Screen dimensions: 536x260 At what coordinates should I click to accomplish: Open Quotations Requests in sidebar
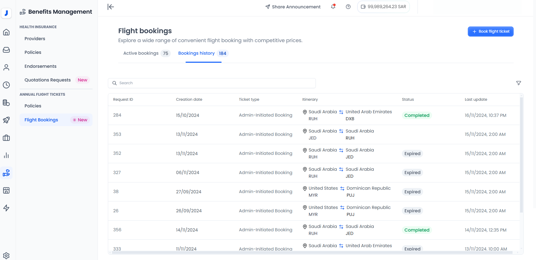(x=48, y=80)
